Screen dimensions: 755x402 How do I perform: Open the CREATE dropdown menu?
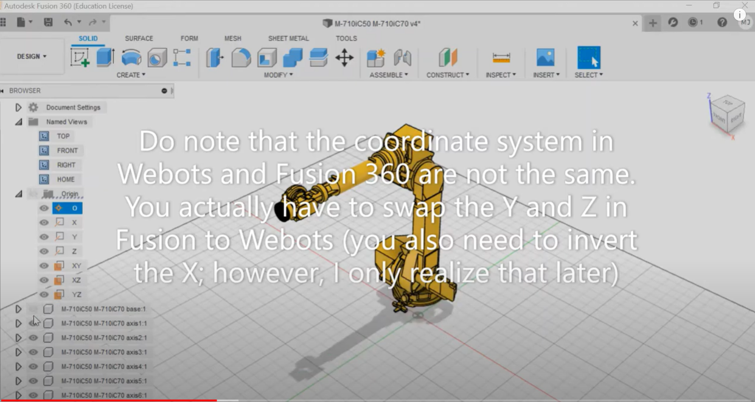131,75
